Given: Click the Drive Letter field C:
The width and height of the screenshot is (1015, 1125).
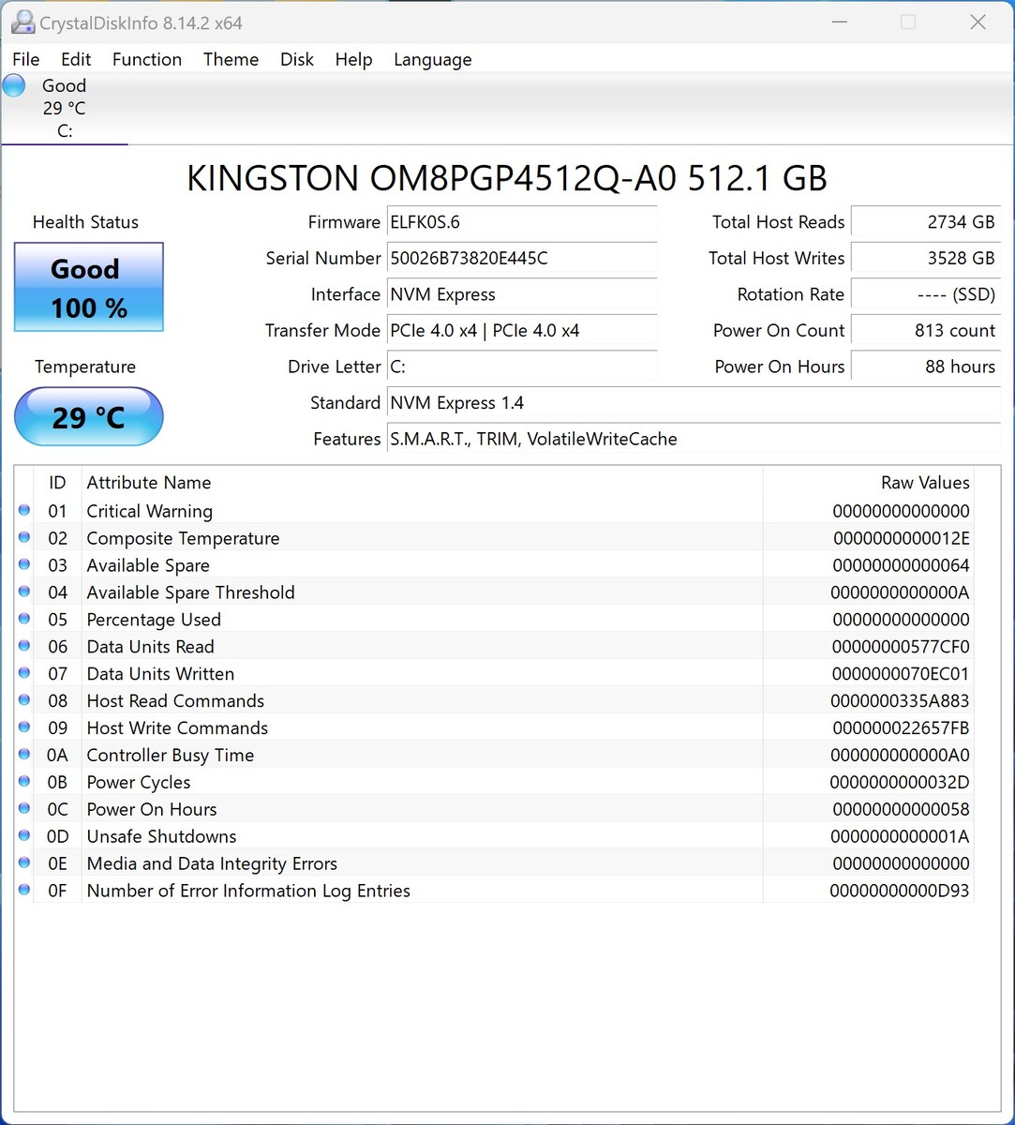Looking at the screenshot, I should coord(522,367).
